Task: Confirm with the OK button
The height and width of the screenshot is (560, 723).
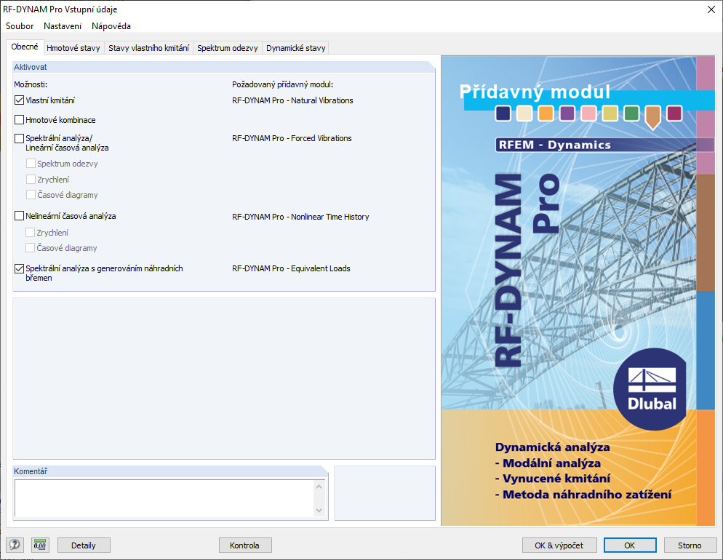Action: point(630,545)
